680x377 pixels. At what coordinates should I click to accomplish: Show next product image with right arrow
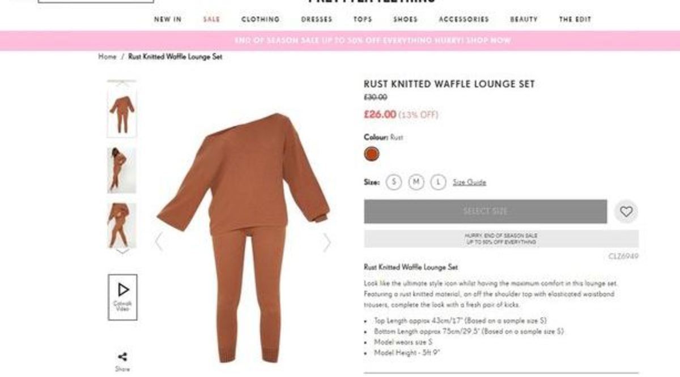click(x=327, y=243)
